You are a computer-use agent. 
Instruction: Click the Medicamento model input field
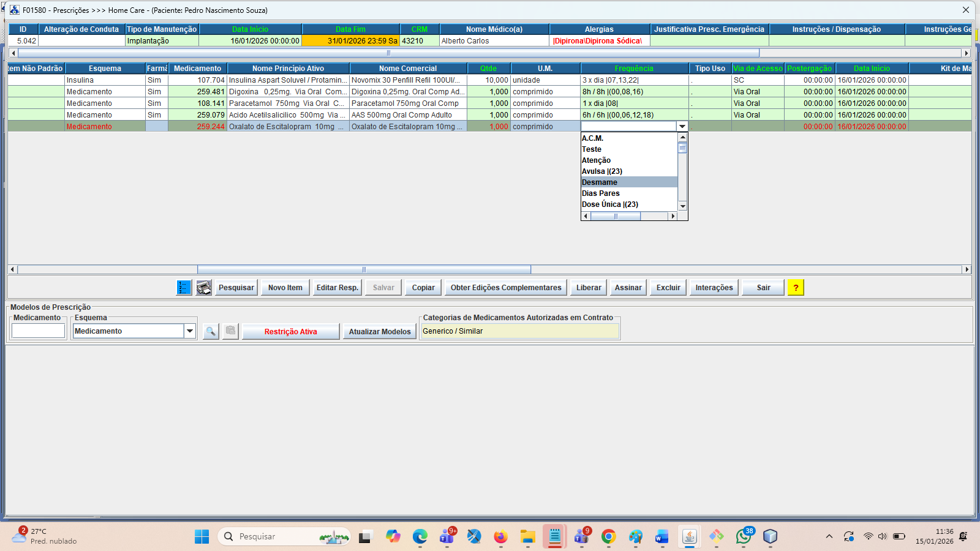click(38, 331)
